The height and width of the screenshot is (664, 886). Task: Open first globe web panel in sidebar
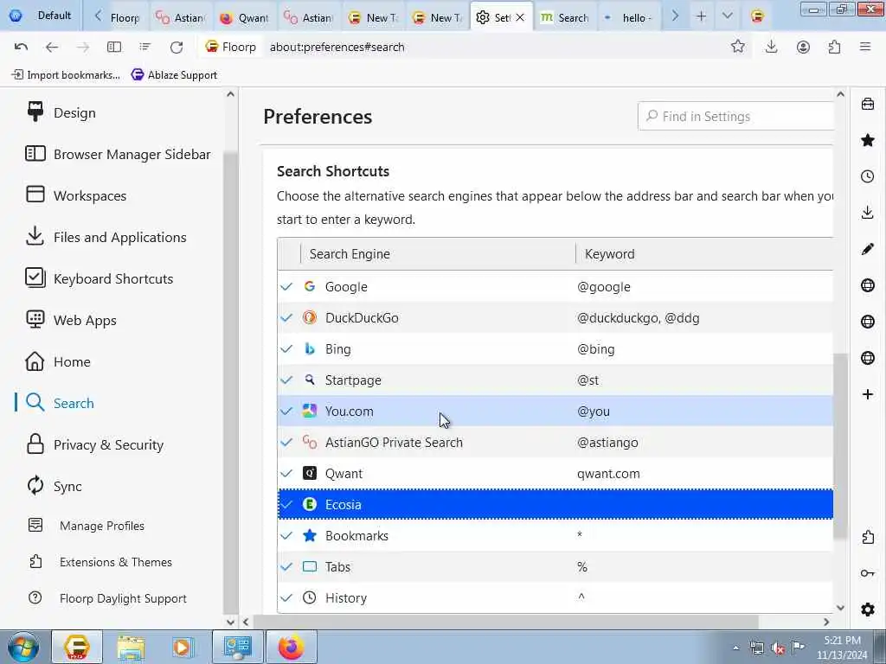pyautogui.click(x=868, y=285)
